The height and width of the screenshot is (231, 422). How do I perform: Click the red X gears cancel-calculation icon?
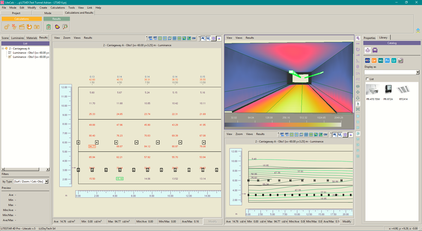pos(14,27)
